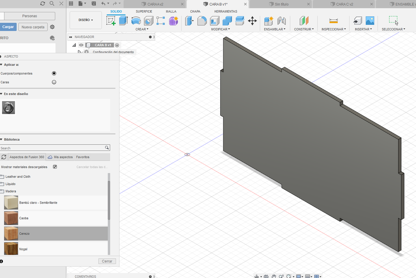
Task: Activate the CARA B v1 component radio
Action: [117, 45]
